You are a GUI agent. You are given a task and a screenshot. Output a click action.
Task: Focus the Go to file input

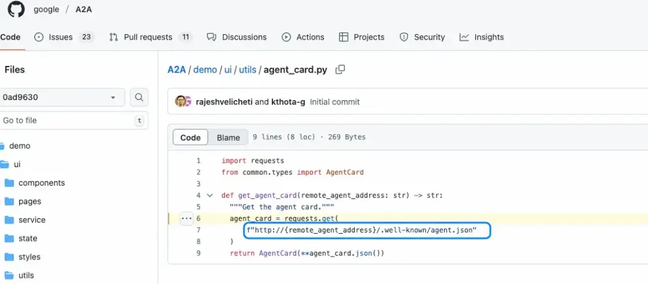pos(66,120)
